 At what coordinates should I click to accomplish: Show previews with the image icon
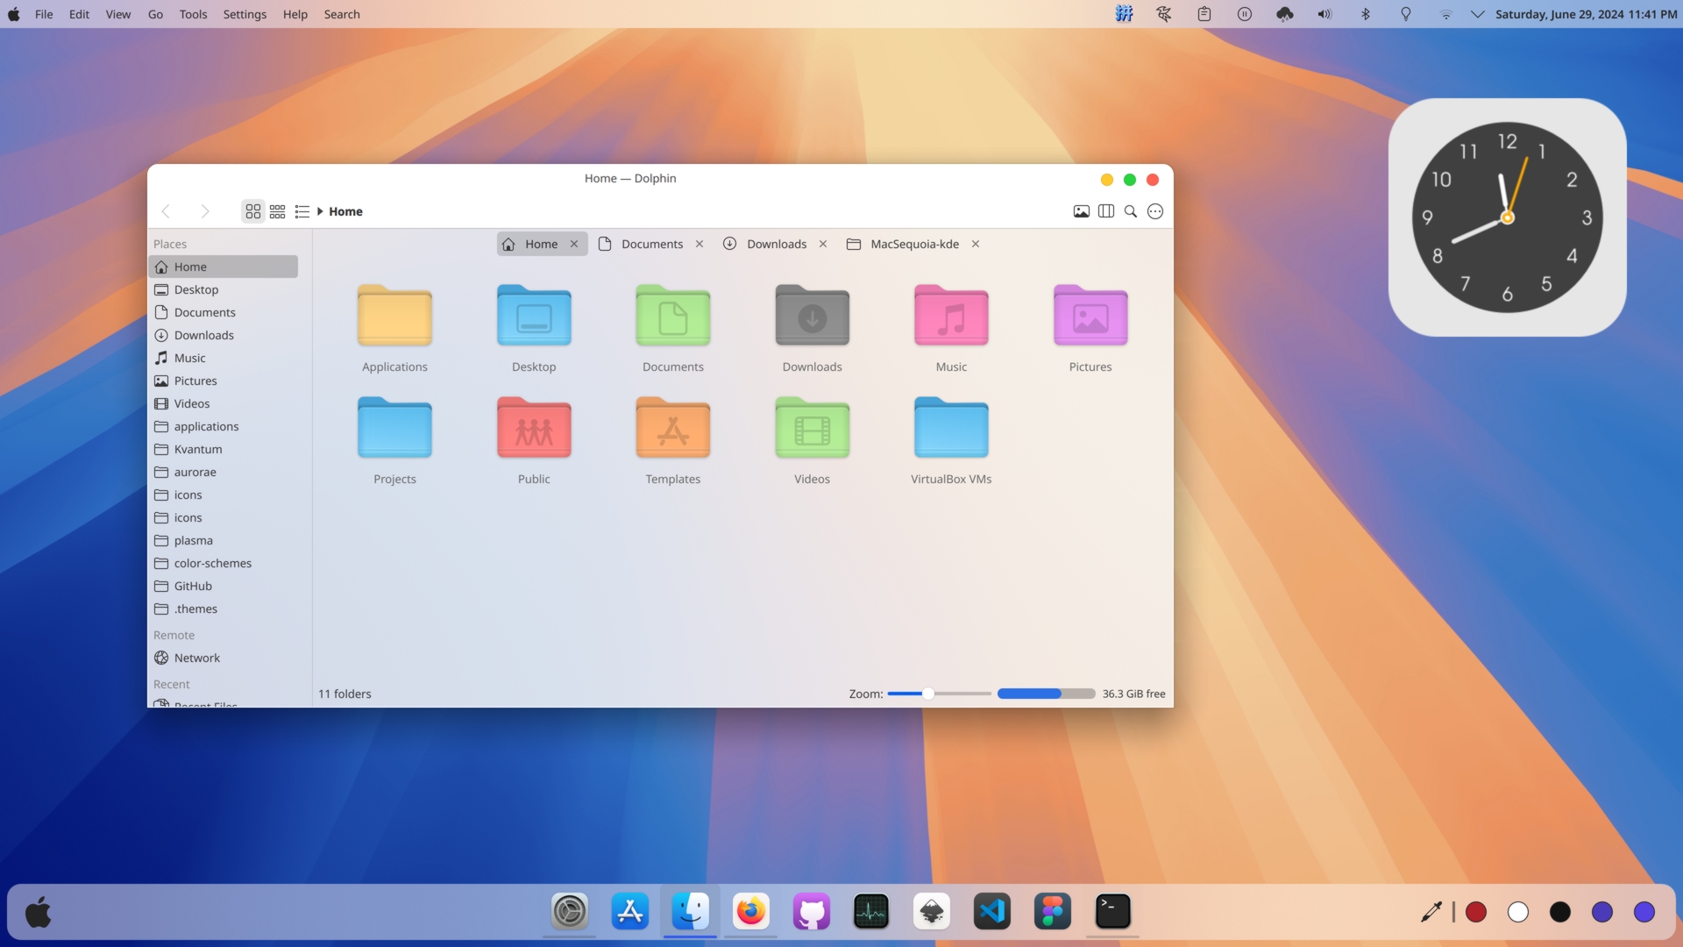(x=1082, y=211)
